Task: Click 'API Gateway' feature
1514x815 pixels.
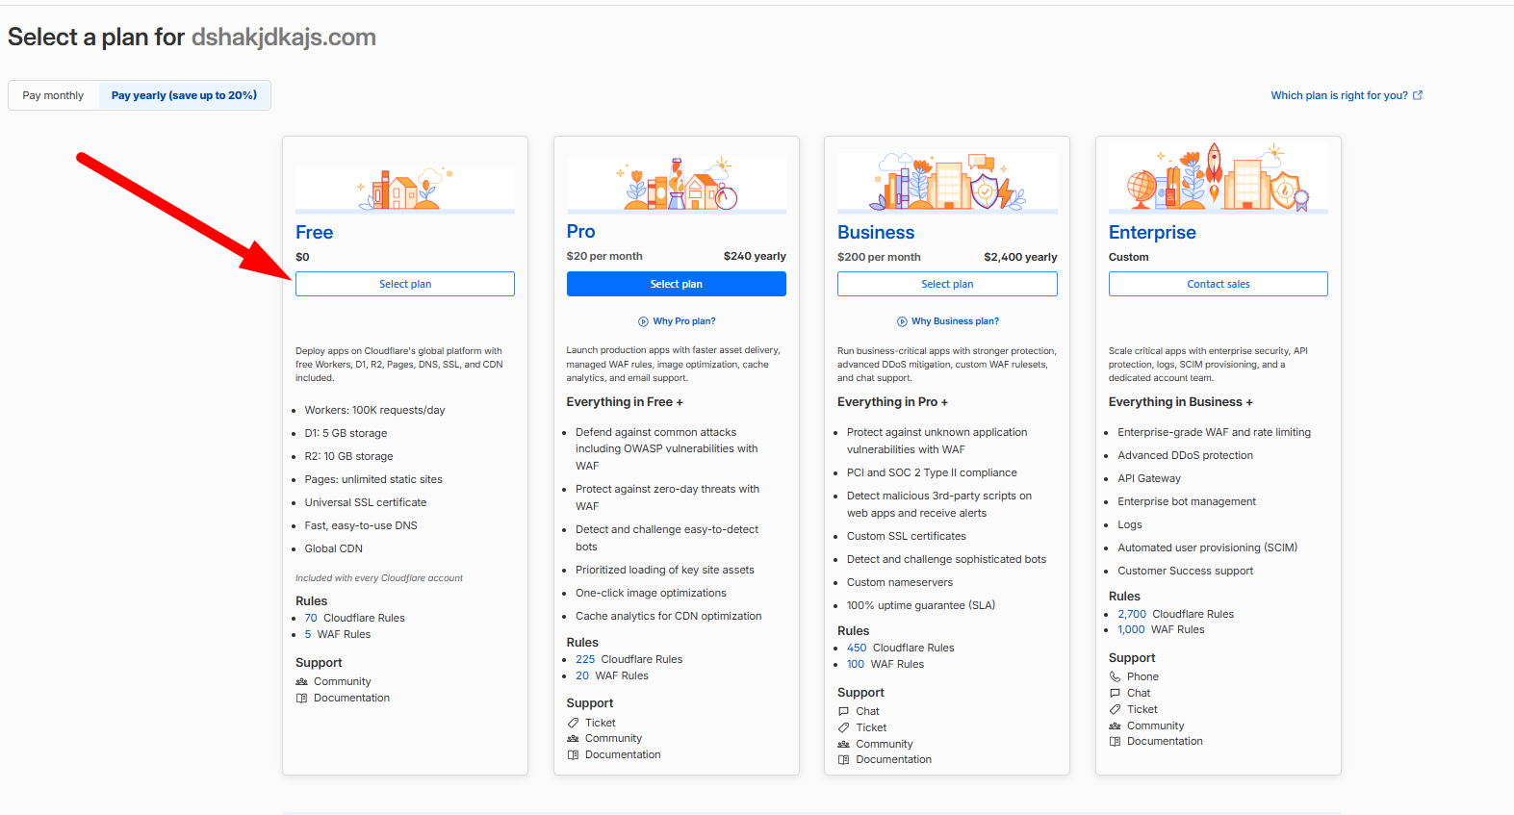Action: pyautogui.click(x=1149, y=479)
